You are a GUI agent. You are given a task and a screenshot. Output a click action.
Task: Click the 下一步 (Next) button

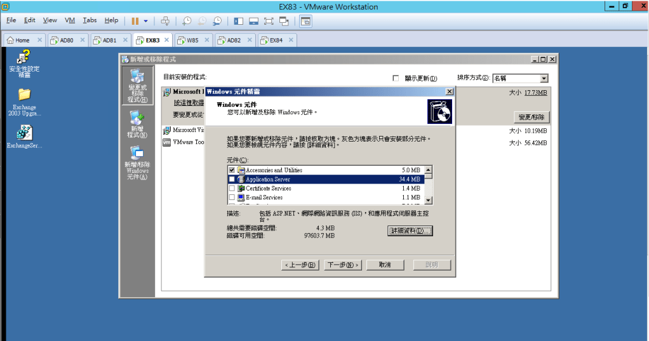pyautogui.click(x=342, y=265)
